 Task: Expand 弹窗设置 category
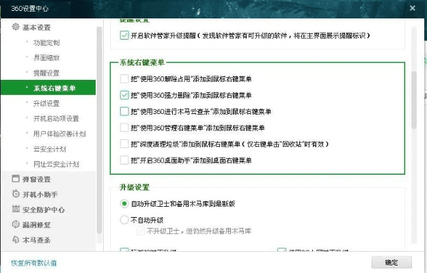(36, 179)
